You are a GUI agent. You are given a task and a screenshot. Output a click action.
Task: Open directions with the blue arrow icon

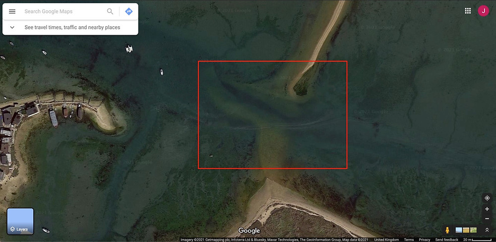coord(129,11)
